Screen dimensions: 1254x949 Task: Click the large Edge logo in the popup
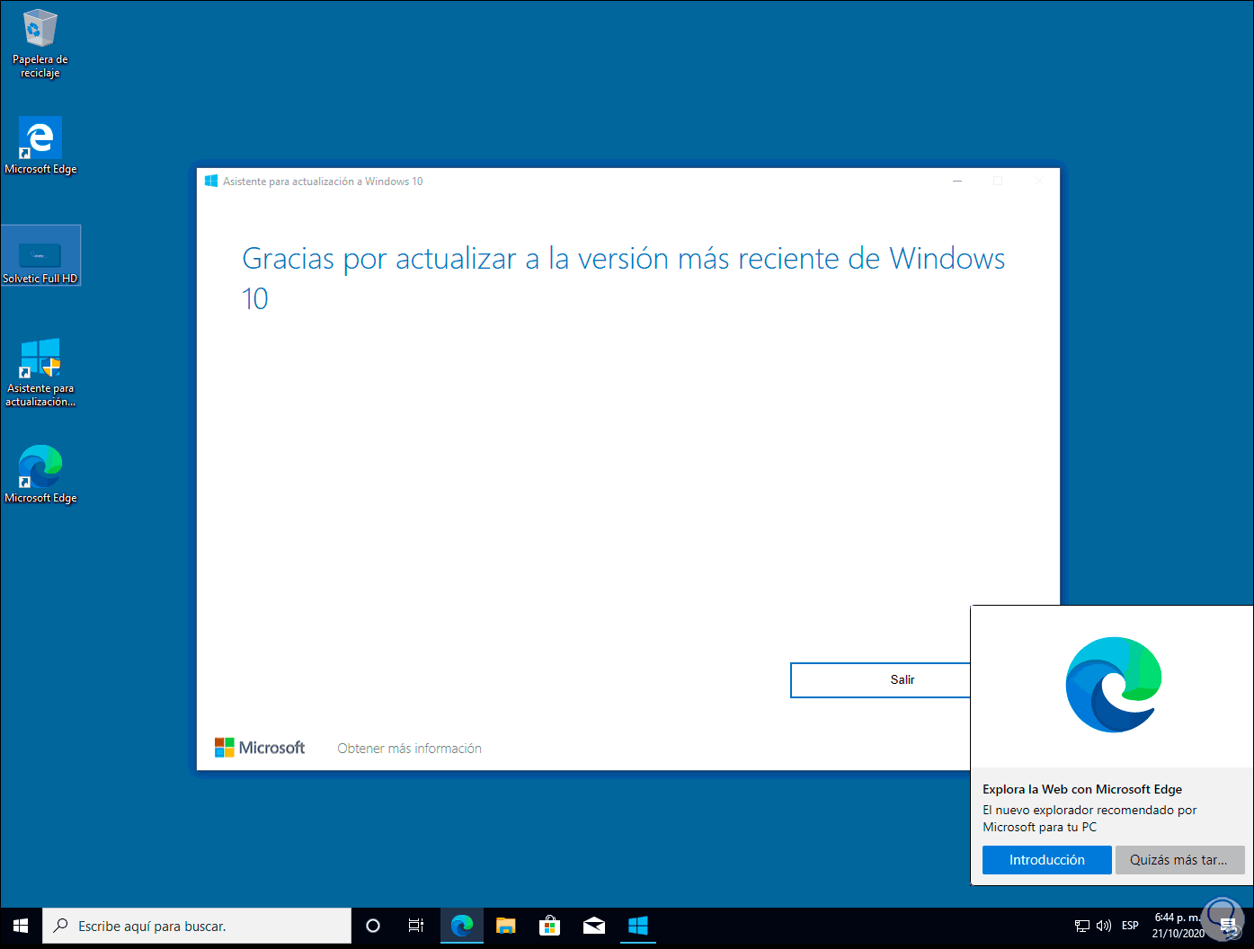point(1114,685)
